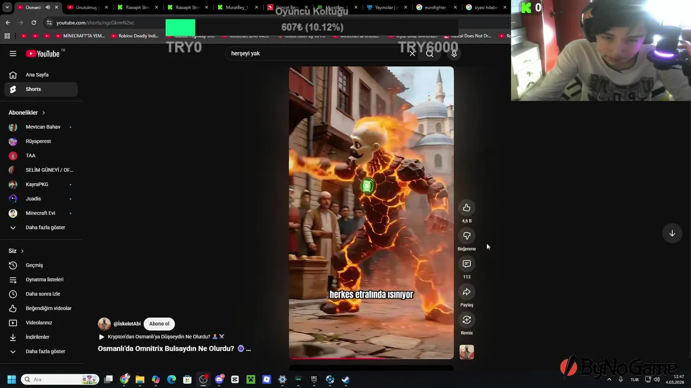Open tab search dropdown in Chrome

pos(6,8)
